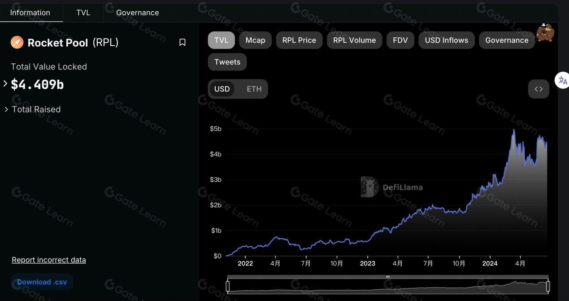Click the Rocket Pool orange logo icon
Screen dimensions: 569x301
tap(17, 42)
